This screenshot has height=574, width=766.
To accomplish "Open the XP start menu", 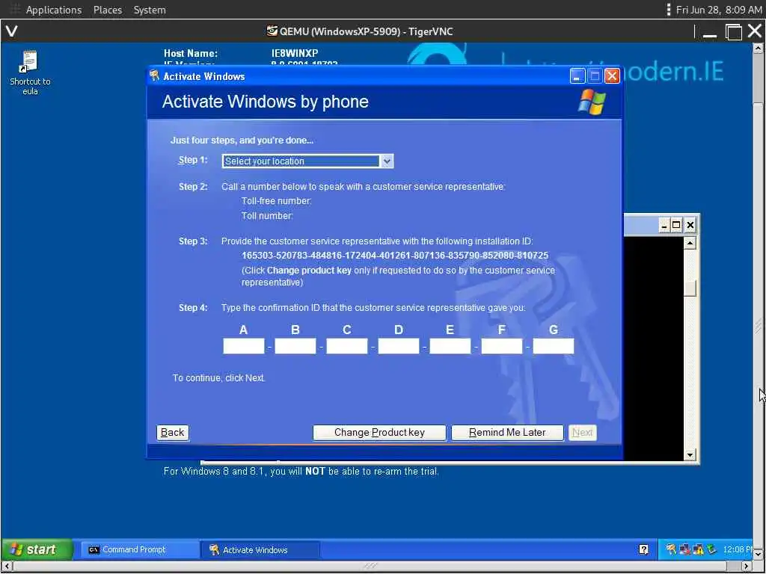I will (37, 549).
